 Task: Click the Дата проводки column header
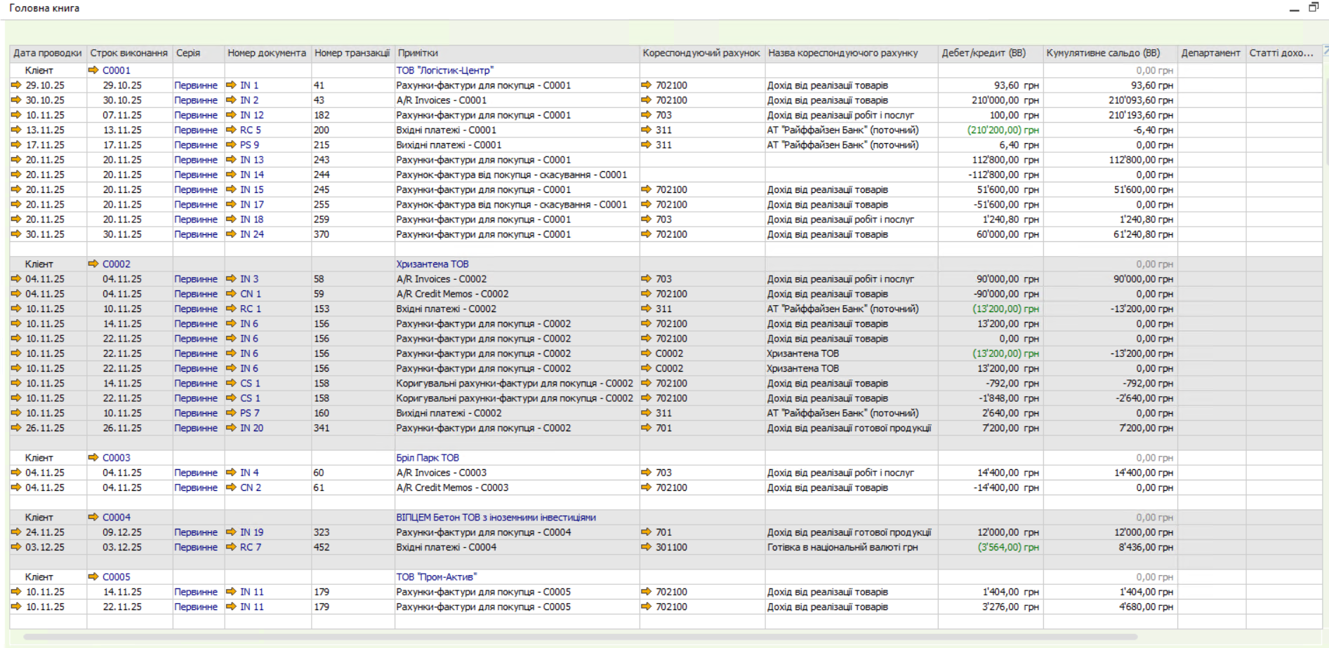(x=47, y=53)
